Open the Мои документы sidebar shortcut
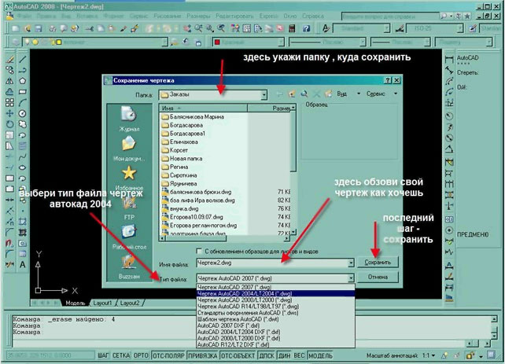Screen dimensions: 505x364 point(129,147)
